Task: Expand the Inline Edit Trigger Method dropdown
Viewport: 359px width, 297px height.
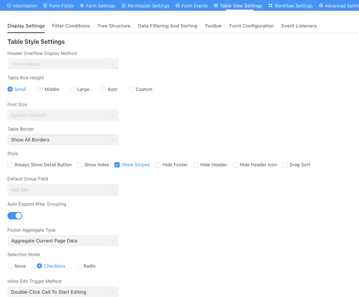Action: (x=63, y=292)
